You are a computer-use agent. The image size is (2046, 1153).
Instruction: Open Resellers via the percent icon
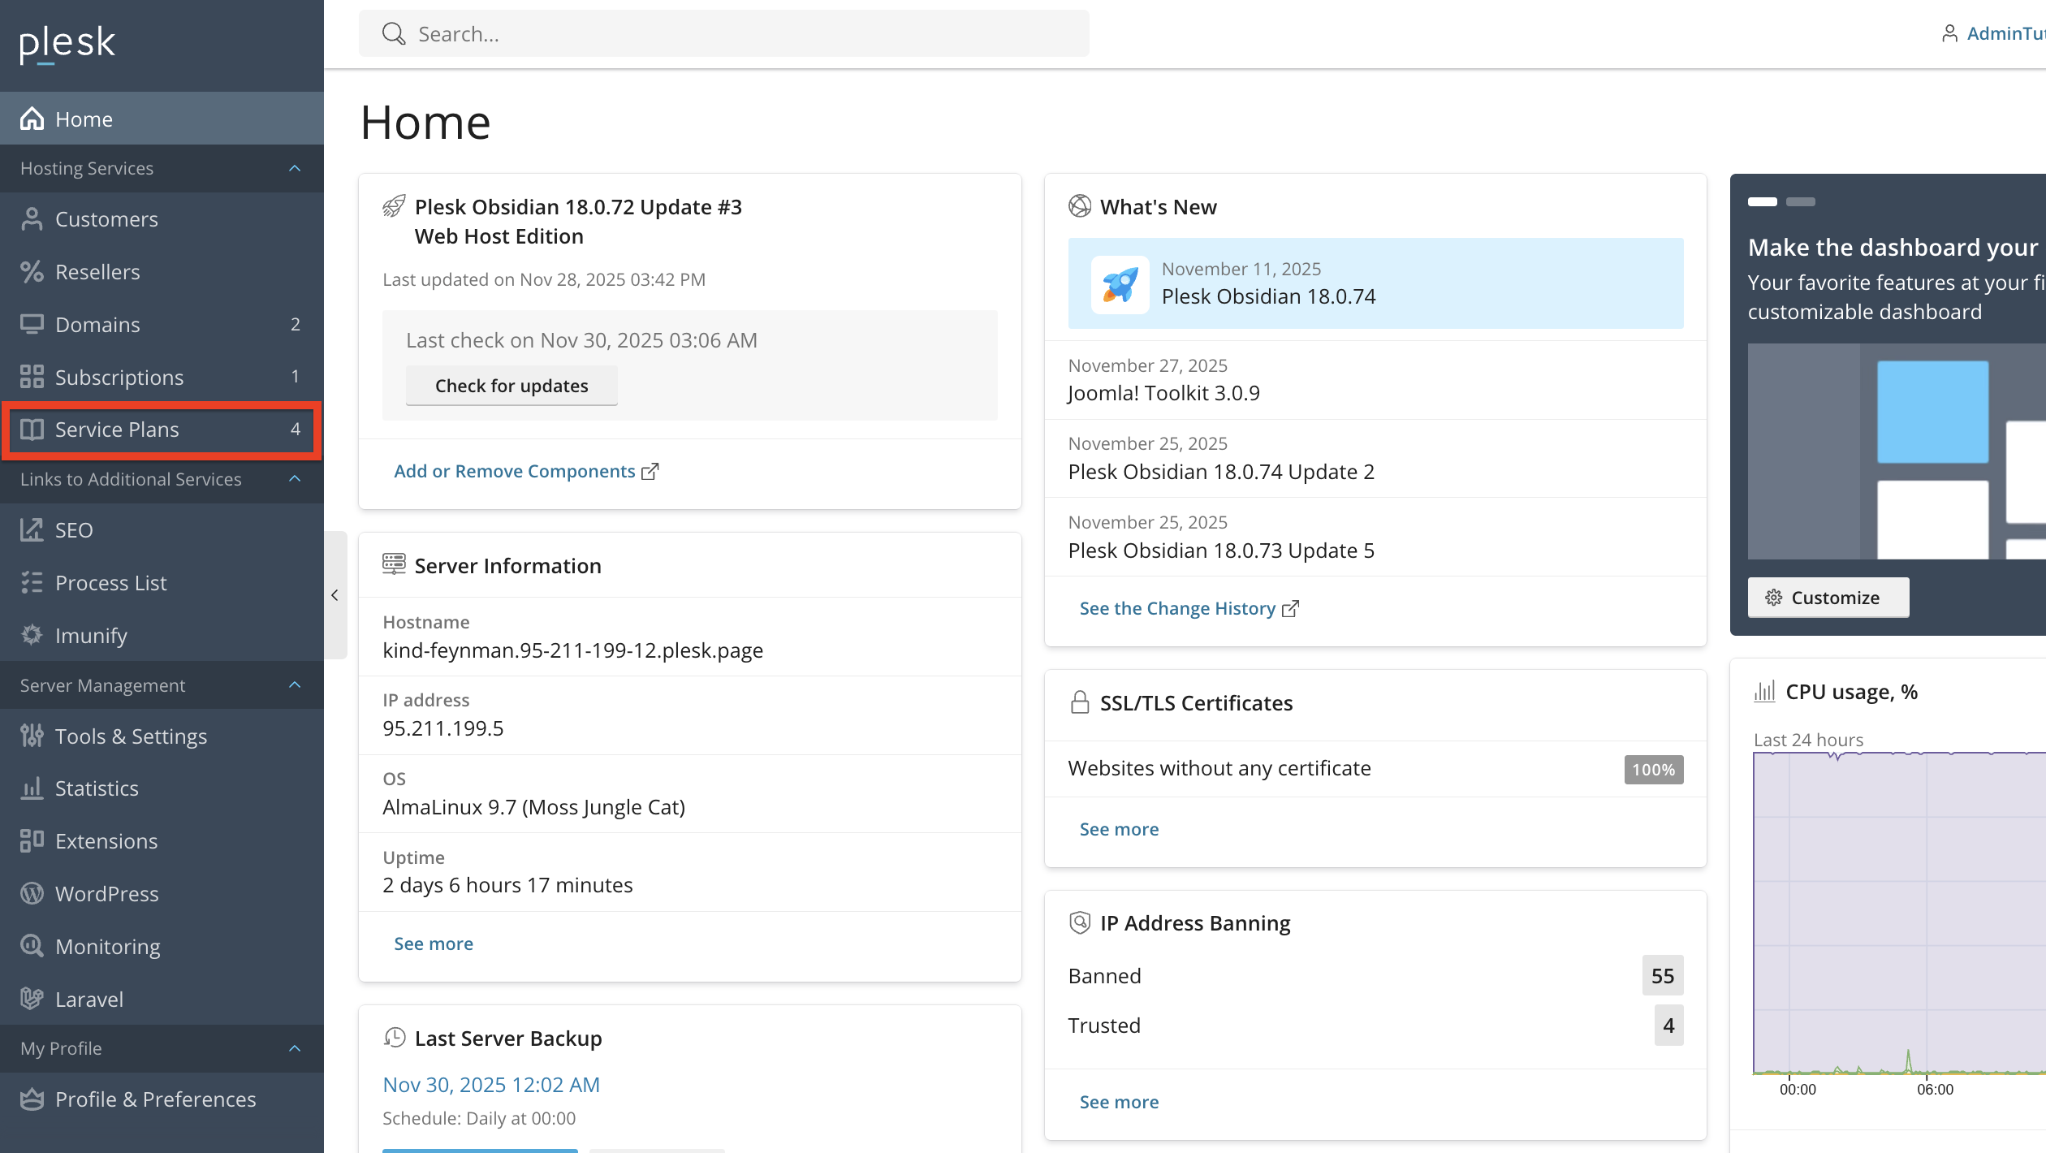coord(32,272)
